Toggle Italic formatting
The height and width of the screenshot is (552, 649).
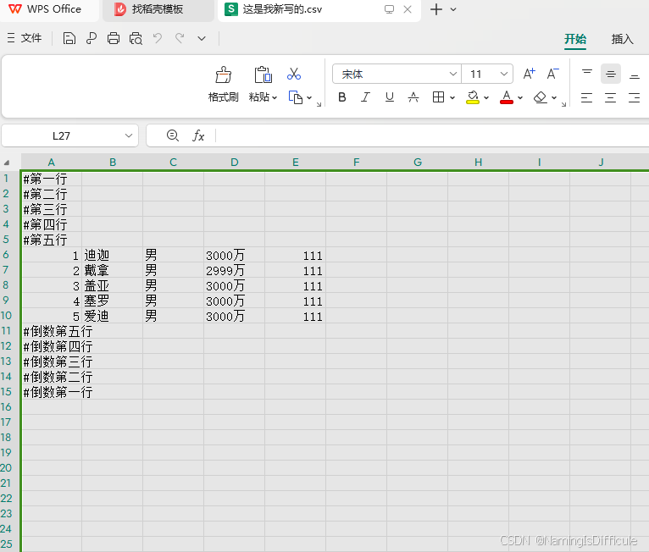365,97
